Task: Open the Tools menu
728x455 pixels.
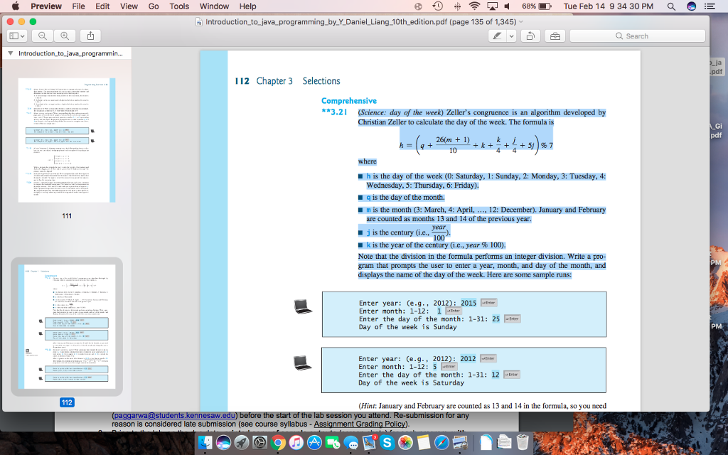Action: point(178,6)
